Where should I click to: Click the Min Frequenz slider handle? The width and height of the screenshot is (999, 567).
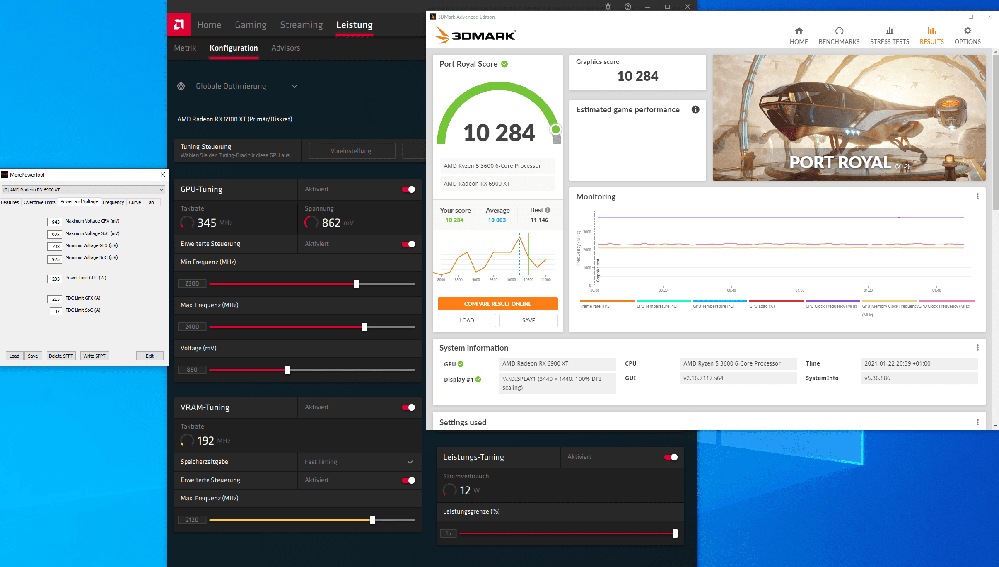pyautogui.click(x=356, y=284)
